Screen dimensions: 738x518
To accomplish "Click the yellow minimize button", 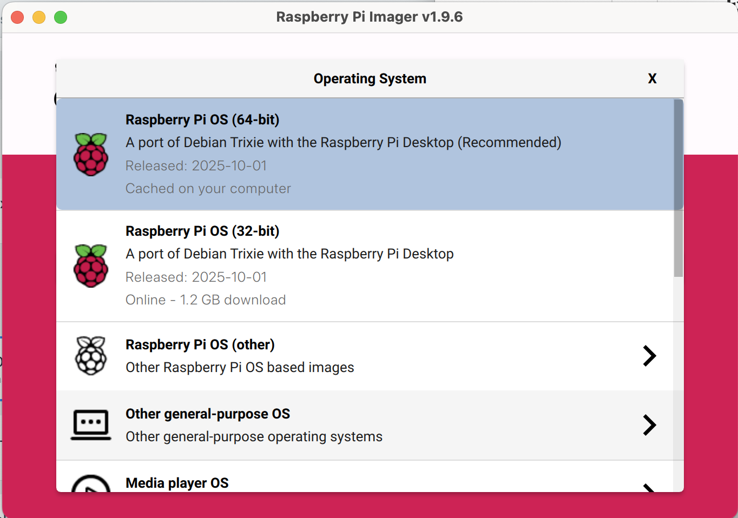I will click(x=38, y=17).
